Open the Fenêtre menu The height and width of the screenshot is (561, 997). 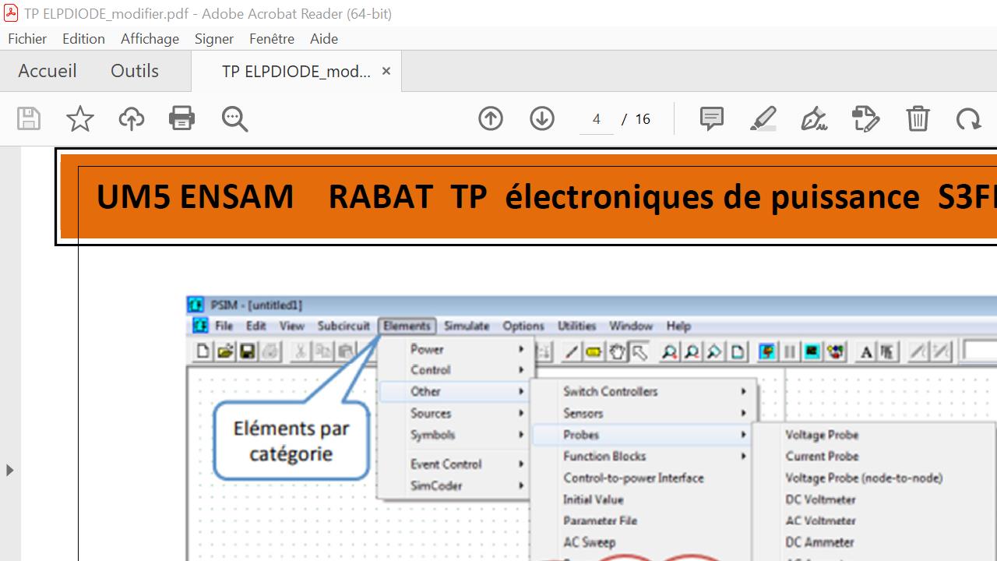pyautogui.click(x=272, y=39)
